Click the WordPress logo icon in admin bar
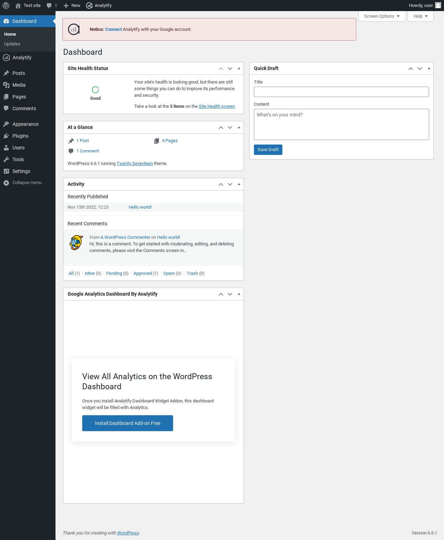The height and width of the screenshot is (540, 444). point(6,6)
